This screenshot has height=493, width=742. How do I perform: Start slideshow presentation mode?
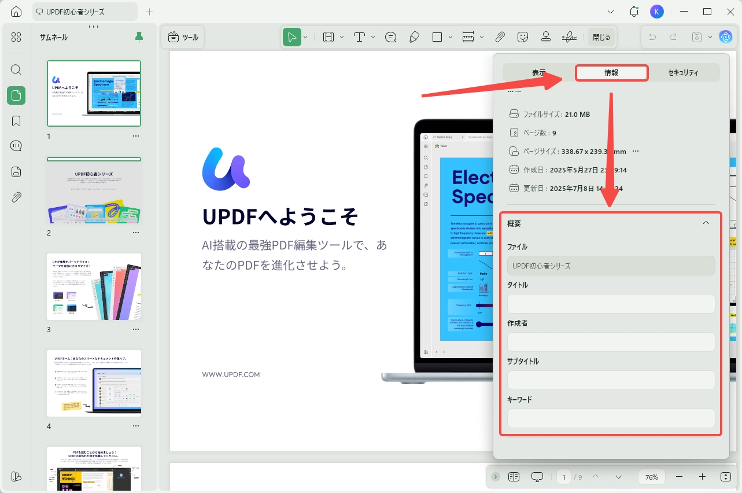pos(537,477)
